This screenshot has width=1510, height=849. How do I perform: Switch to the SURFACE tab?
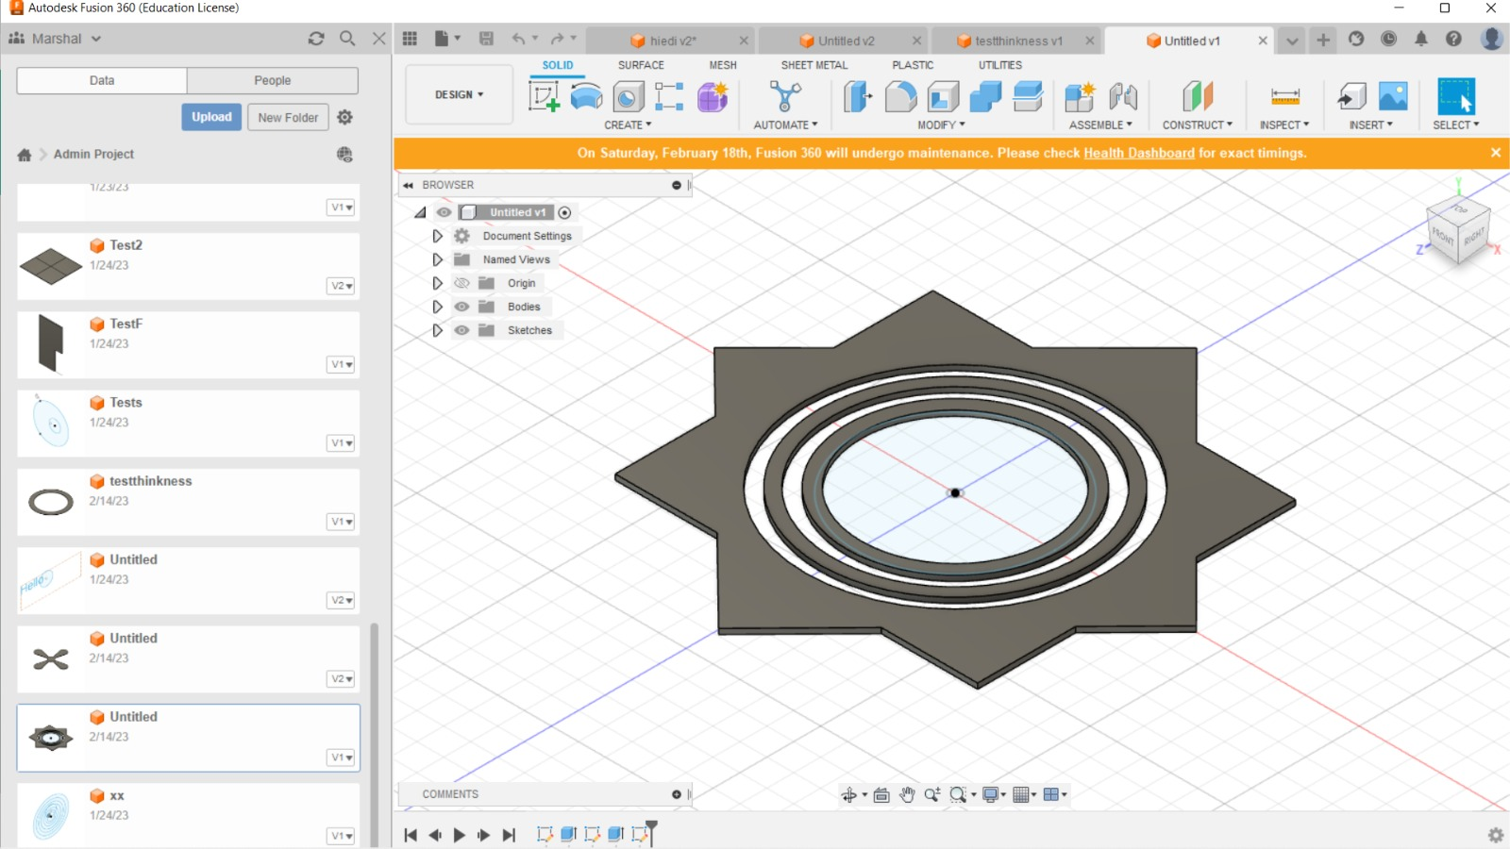[x=641, y=65]
